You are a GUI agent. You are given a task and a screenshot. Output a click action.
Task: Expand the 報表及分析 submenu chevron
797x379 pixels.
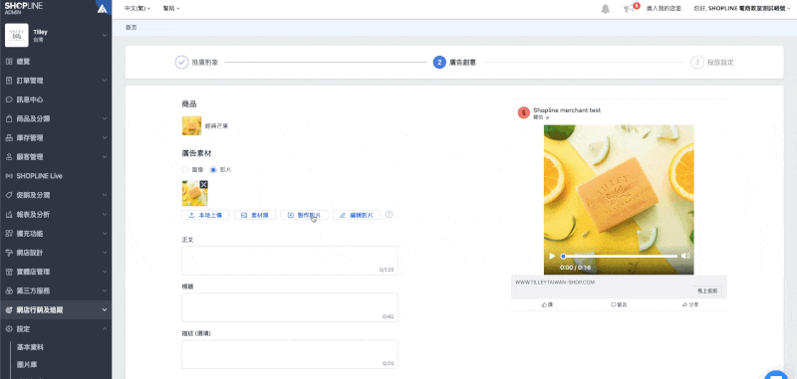coord(105,215)
